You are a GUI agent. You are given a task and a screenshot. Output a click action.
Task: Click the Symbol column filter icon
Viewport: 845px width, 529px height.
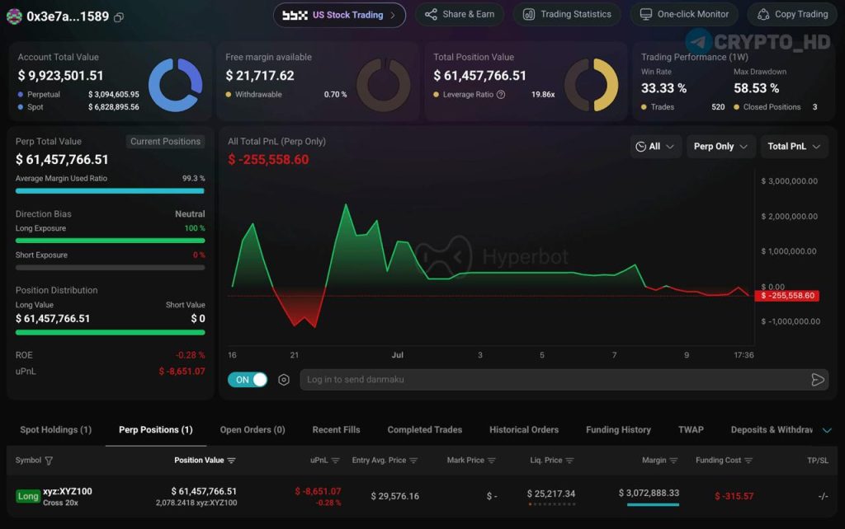pos(49,461)
